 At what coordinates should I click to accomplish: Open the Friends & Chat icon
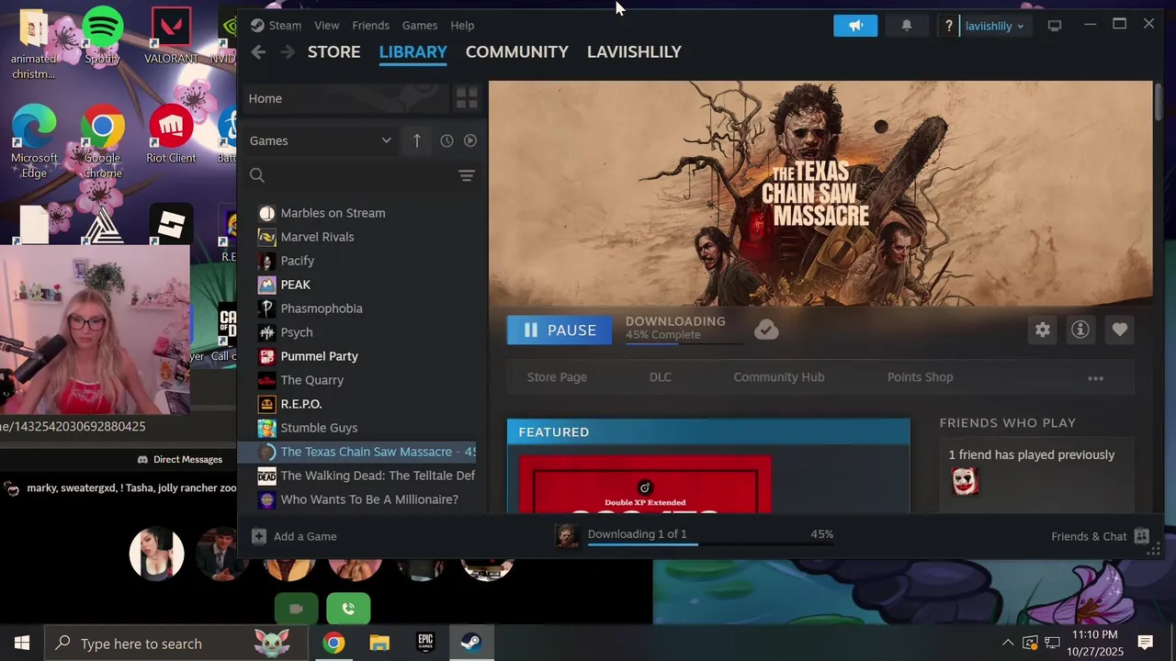(x=1141, y=536)
